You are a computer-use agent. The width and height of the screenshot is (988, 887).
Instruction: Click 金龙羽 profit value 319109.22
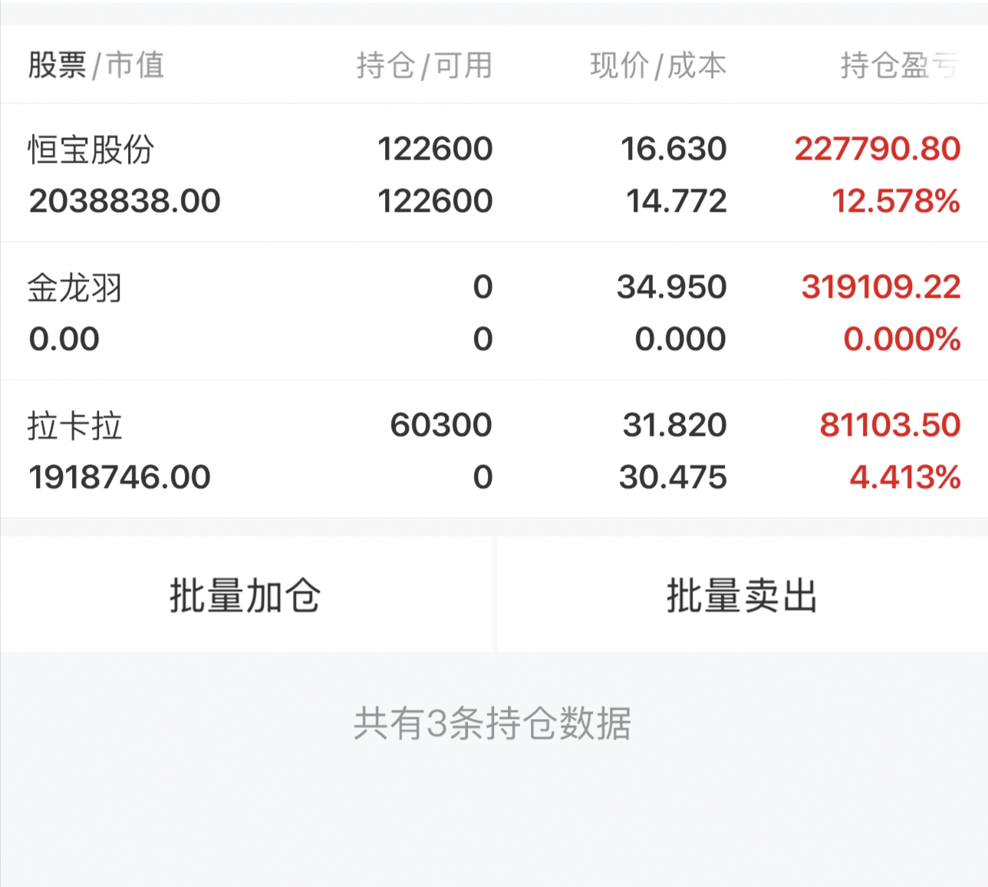point(881,287)
